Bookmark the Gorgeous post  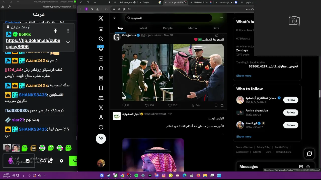pos(216,105)
